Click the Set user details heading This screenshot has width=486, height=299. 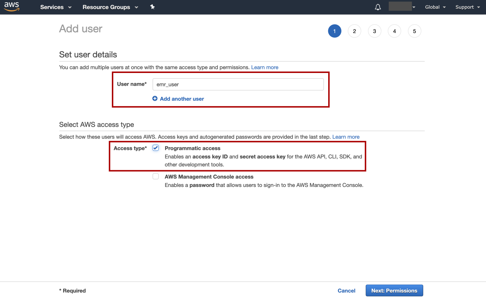tap(88, 54)
